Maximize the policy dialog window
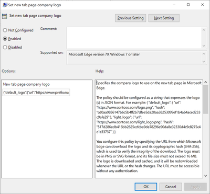Screen dimensions: 210x194 tap(188, 5)
